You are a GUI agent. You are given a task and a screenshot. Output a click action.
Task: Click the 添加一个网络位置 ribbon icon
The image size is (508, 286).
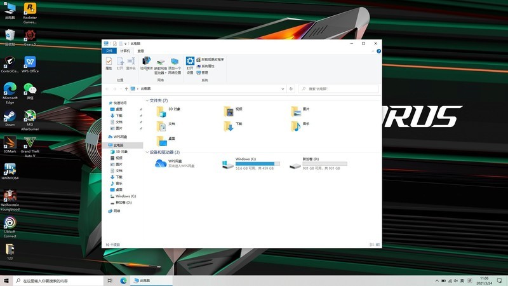(175, 66)
